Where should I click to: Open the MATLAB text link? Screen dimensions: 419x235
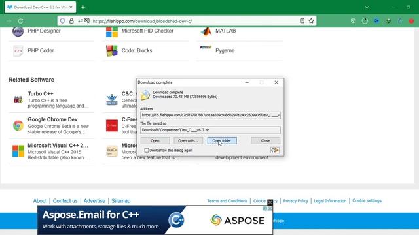pyautogui.click(x=225, y=31)
